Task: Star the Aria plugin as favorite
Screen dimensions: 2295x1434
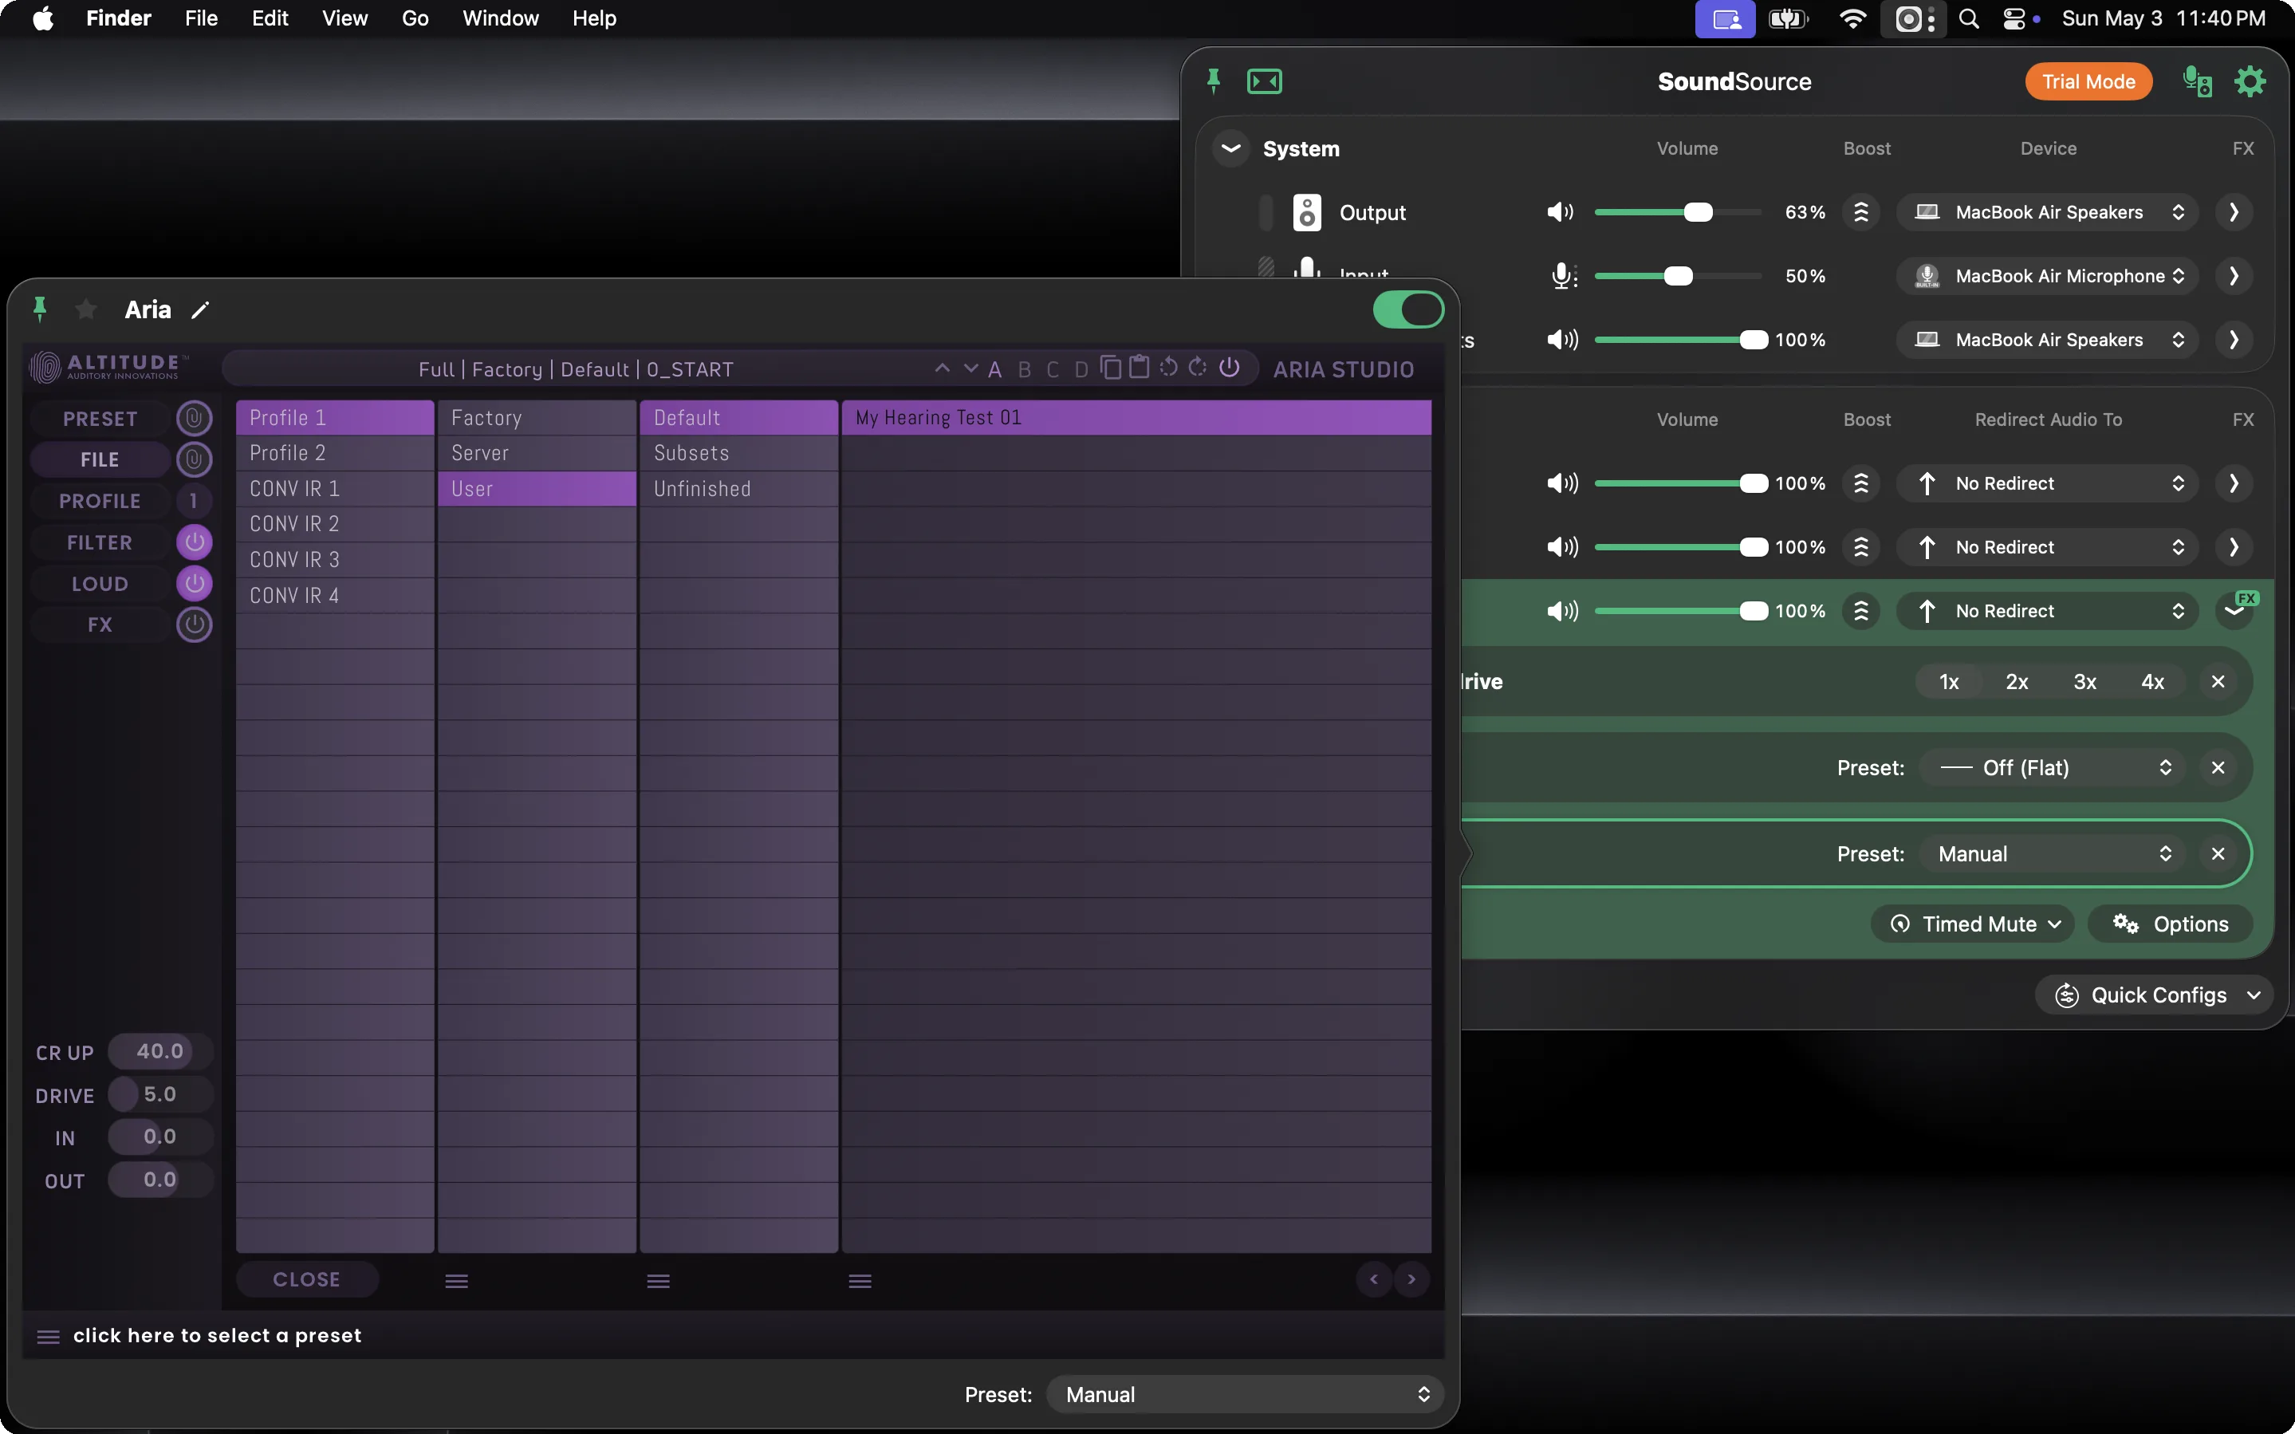Action: coord(85,309)
